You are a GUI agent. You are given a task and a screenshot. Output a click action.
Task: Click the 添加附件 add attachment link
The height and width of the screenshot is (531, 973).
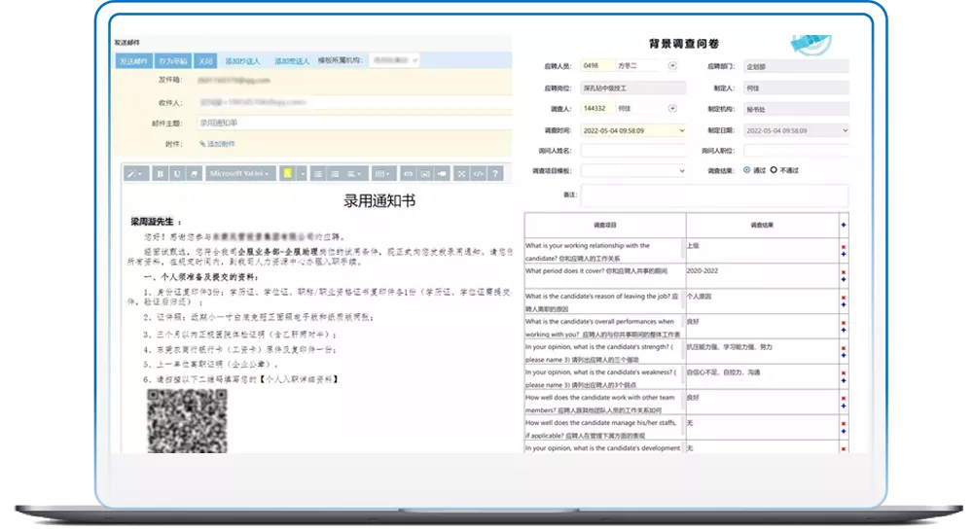click(217, 144)
